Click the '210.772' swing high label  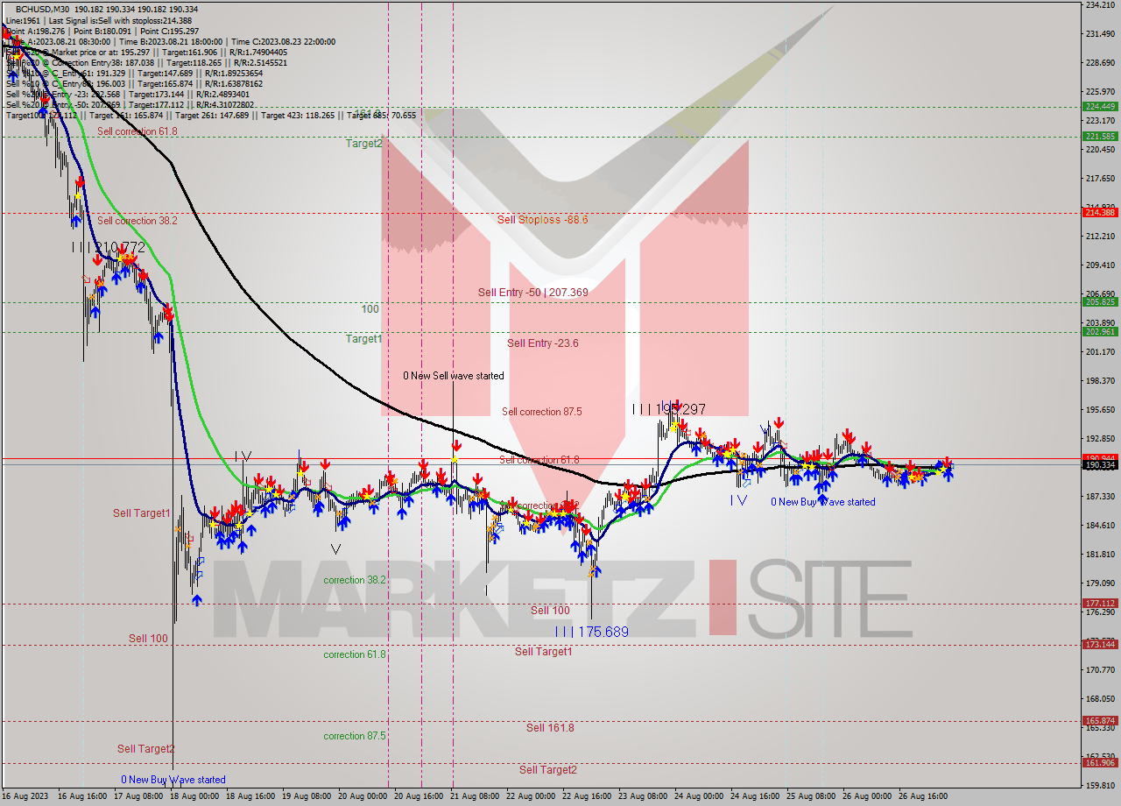119,248
